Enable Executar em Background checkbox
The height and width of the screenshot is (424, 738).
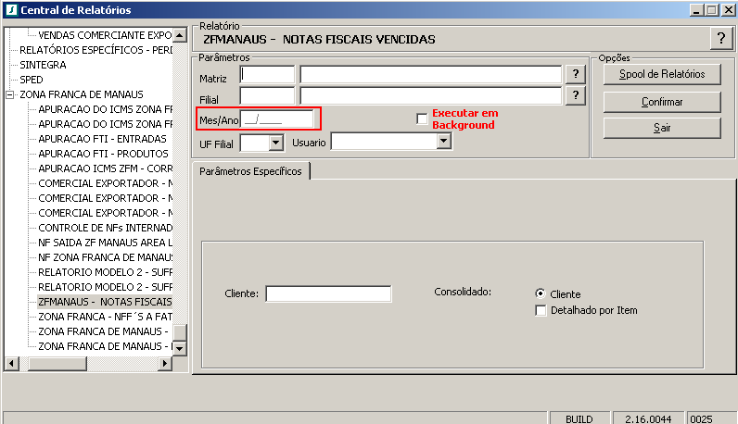[422, 118]
